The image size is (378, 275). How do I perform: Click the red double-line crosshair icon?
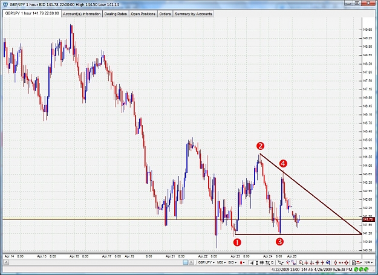[x=318, y=262]
